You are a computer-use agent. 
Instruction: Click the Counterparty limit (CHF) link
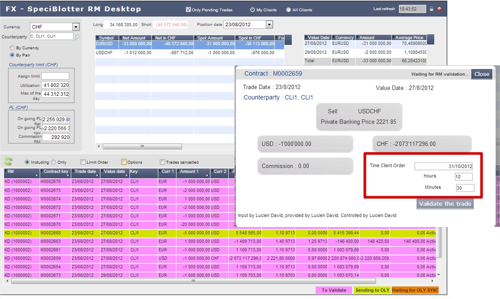(x=33, y=65)
